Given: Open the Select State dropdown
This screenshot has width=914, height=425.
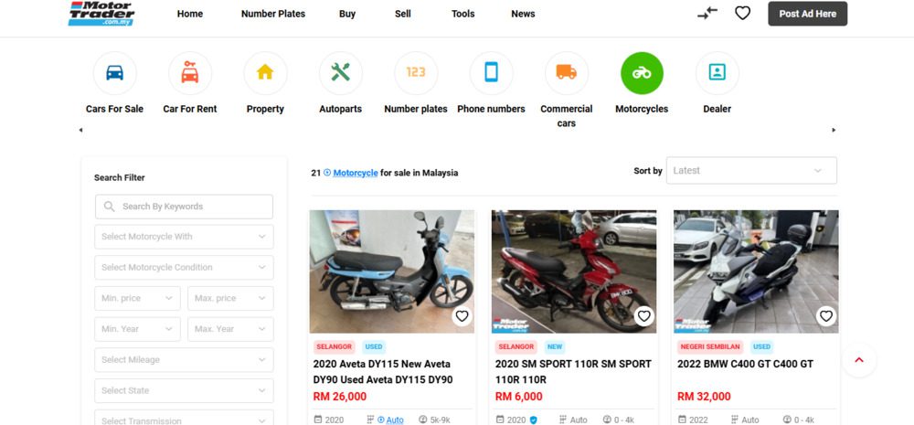Looking at the screenshot, I should click(x=185, y=390).
